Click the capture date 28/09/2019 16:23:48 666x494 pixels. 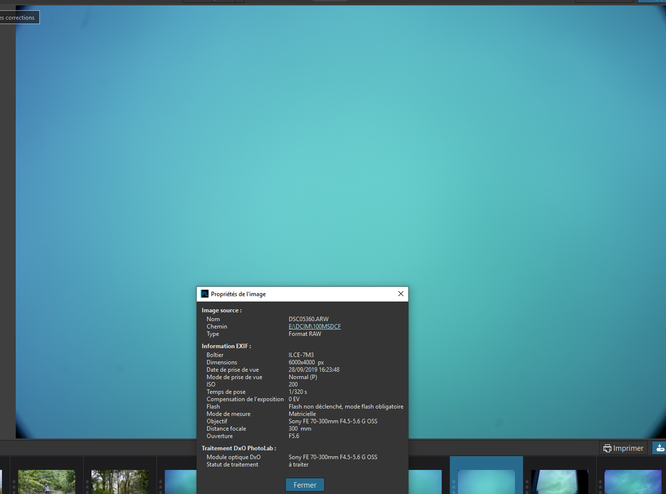pos(314,370)
